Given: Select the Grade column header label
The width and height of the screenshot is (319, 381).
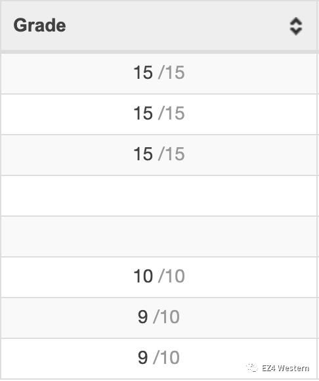Looking at the screenshot, I should (x=39, y=25).
